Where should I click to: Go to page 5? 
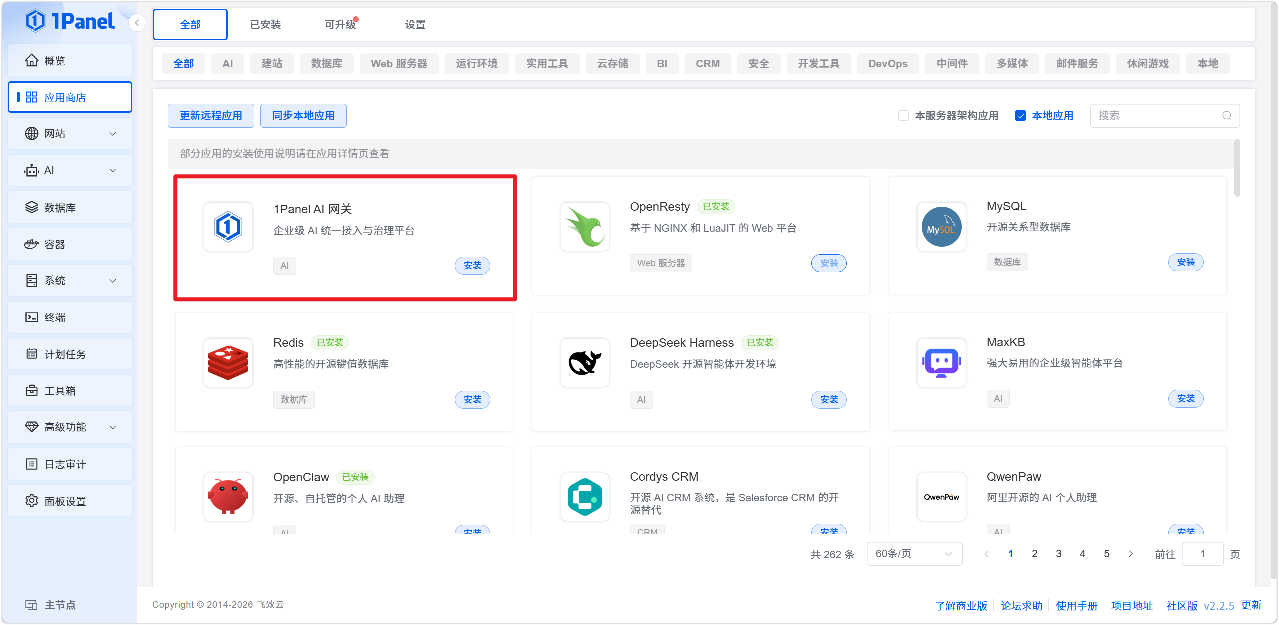coord(1107,554)
